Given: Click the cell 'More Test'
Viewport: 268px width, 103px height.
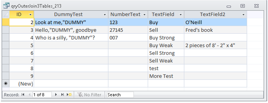Looking at the screenshot, I should click(x=166, y=76).
